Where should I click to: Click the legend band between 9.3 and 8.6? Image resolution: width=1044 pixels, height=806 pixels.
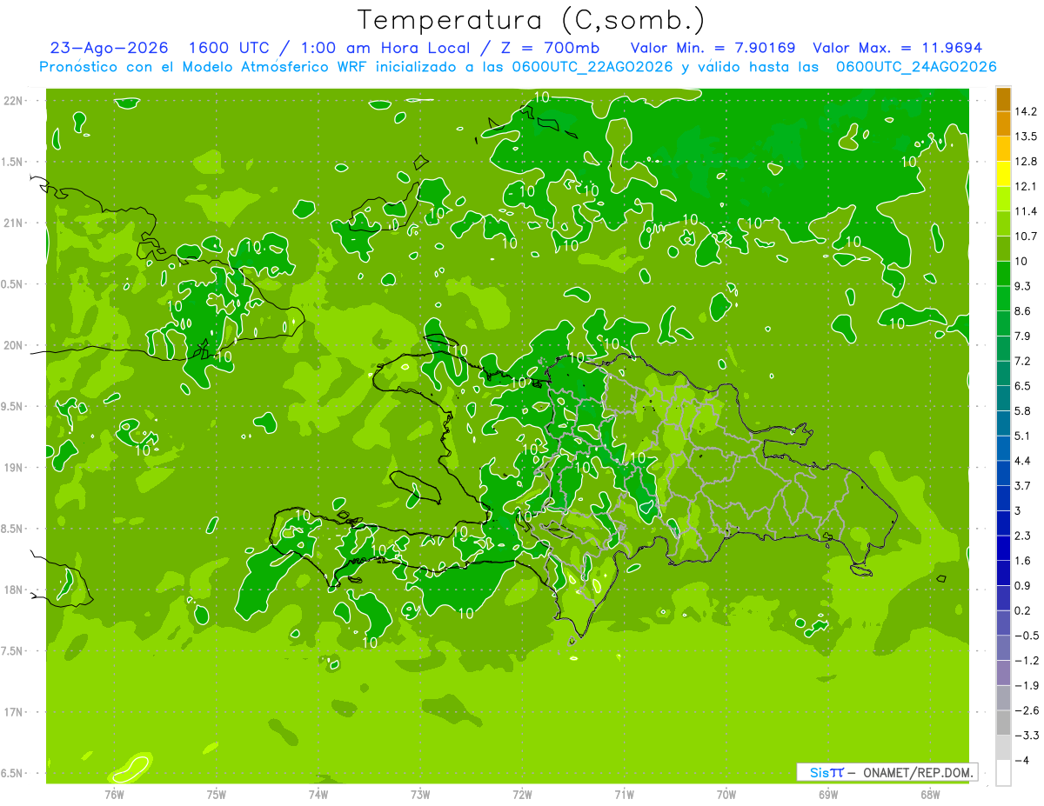(1003, 298)
